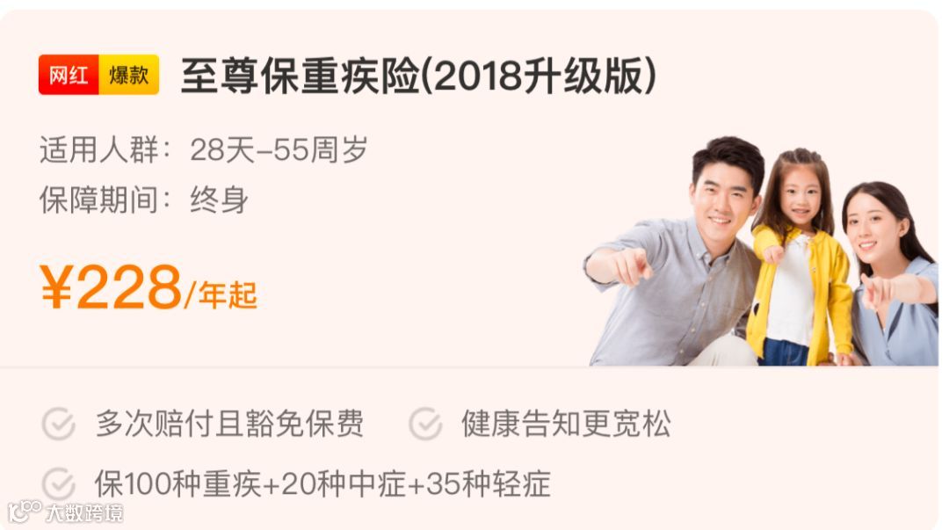Click the 大数跨境 watermark text

84,513
